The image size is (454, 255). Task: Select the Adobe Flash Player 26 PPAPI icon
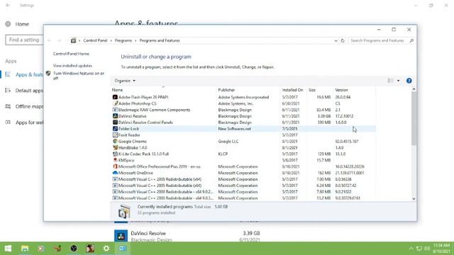115,97
